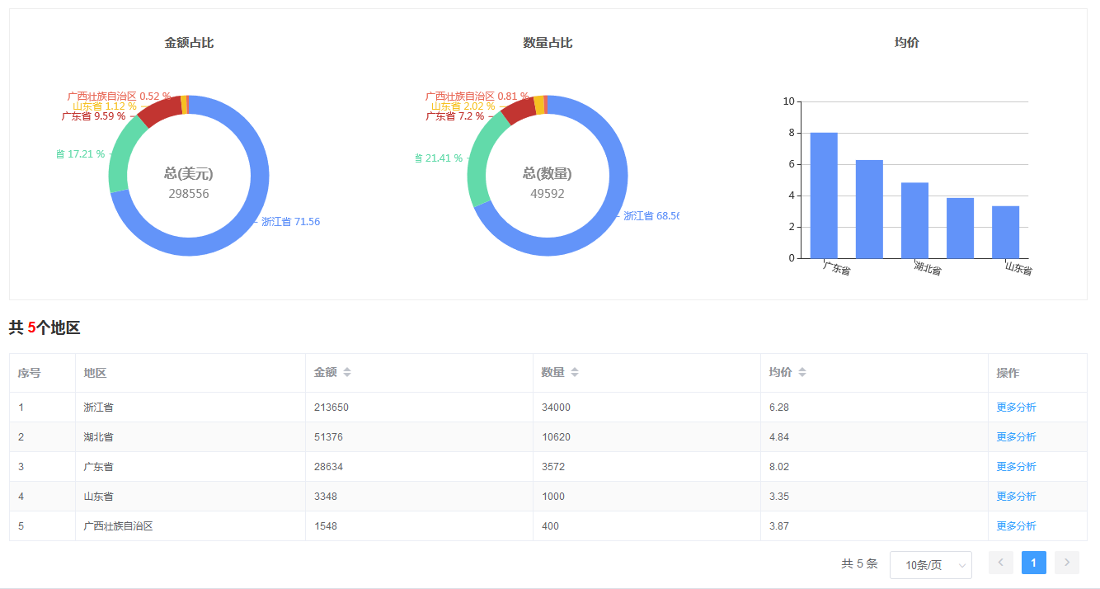Sort table by 均价 column arrows
Screen dimensions: 1100x589
[x=802, y=373]
